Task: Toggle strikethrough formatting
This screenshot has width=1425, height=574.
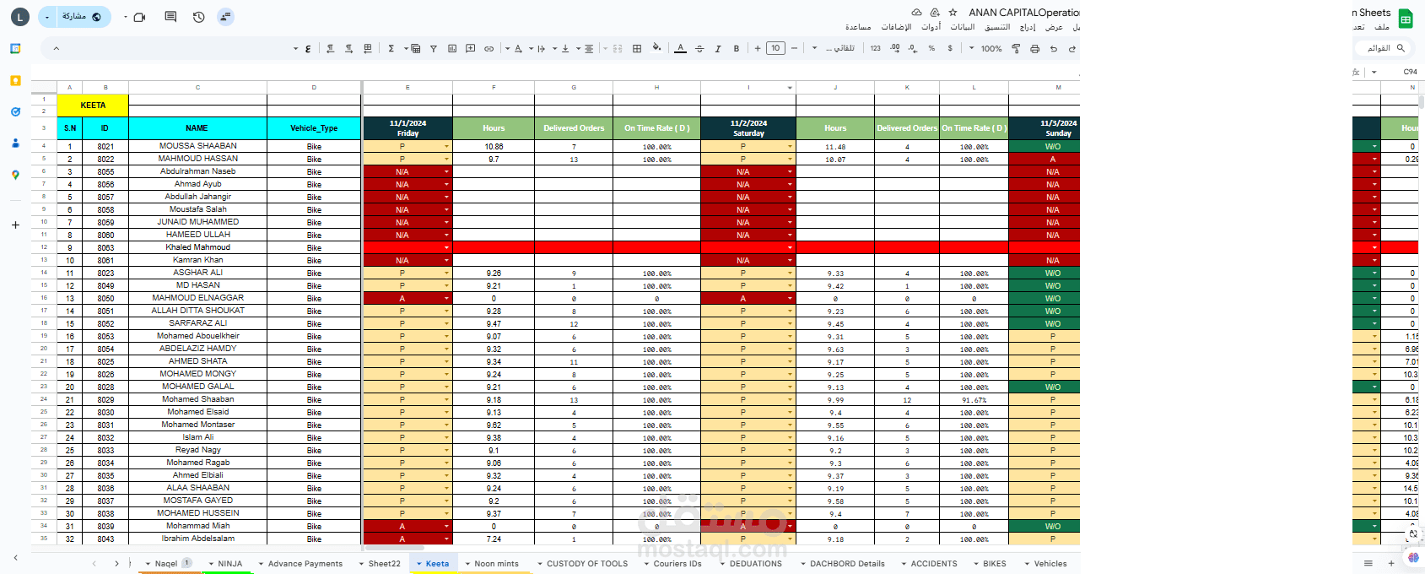Action: click(699, 49)
